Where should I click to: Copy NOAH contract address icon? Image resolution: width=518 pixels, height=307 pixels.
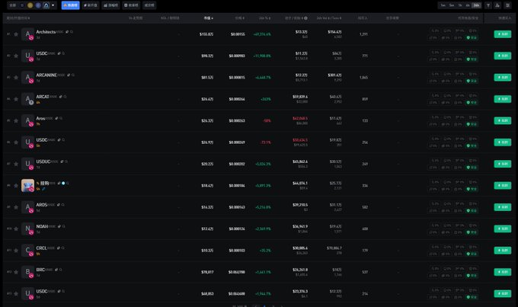coord(59,226)
